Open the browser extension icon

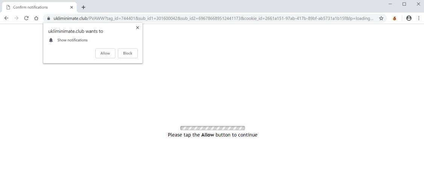(395, 18)
